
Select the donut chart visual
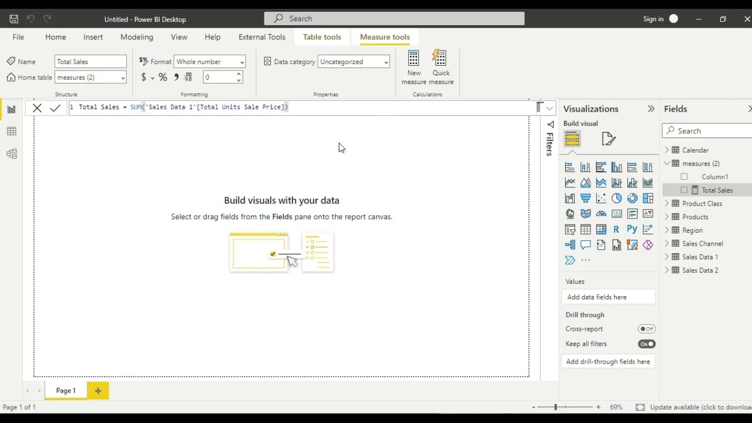tap(632, 198)
